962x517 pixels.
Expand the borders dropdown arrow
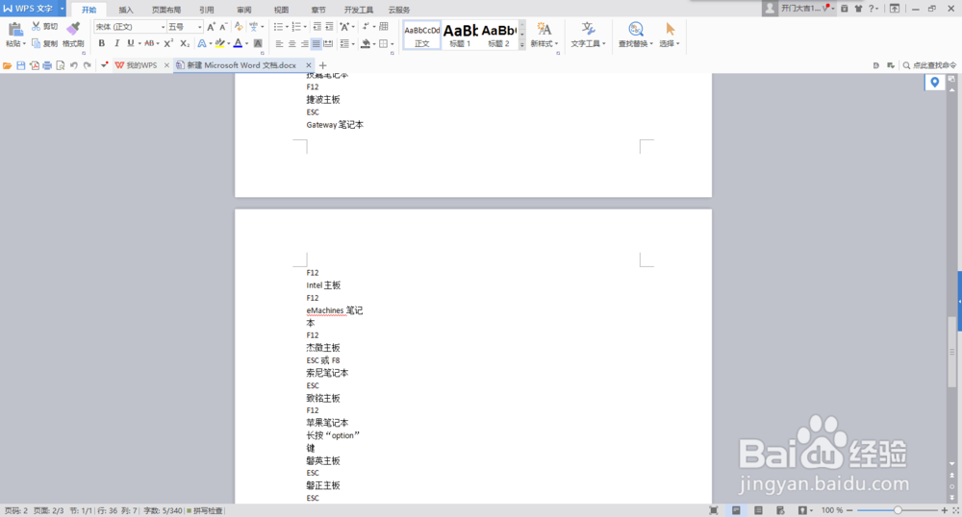(392, 43)
